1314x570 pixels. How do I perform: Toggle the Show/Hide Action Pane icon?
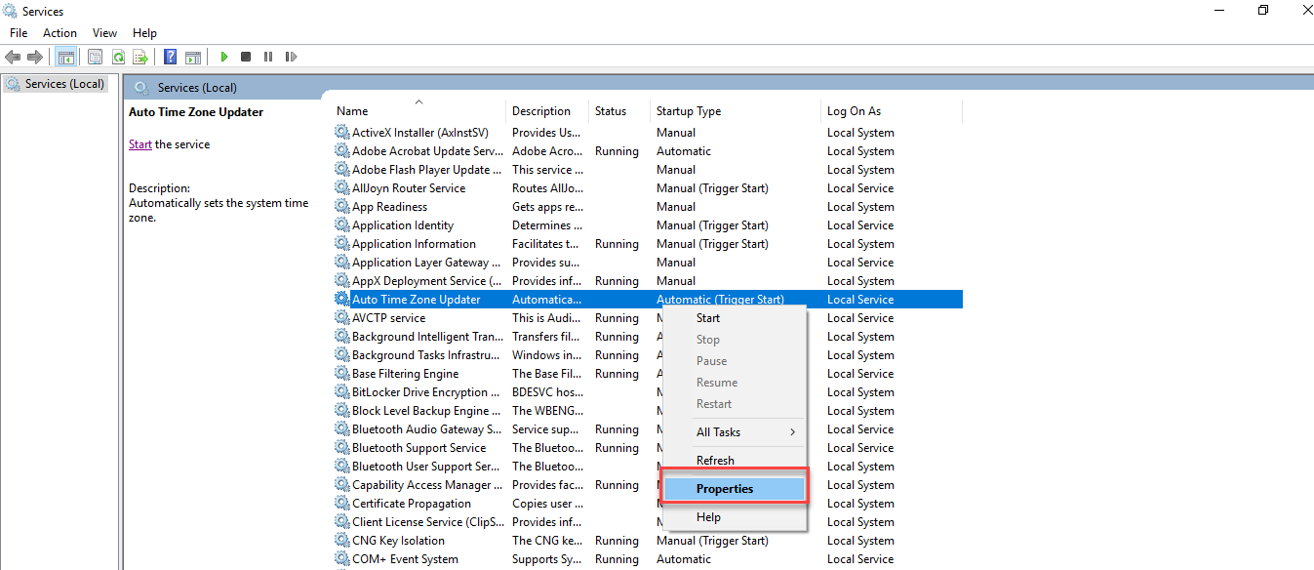point(193,56)
